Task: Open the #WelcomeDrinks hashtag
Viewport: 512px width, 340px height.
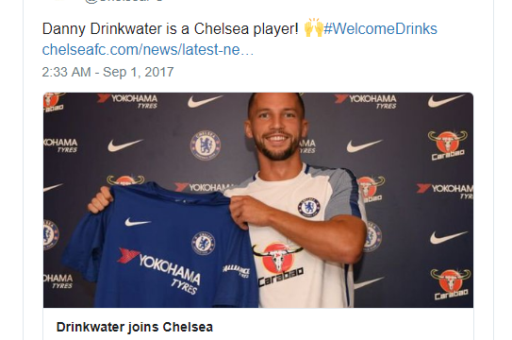Action: pos(380,28)
